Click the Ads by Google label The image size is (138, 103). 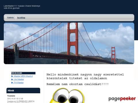pyautogui.click(x=17, y=73)
